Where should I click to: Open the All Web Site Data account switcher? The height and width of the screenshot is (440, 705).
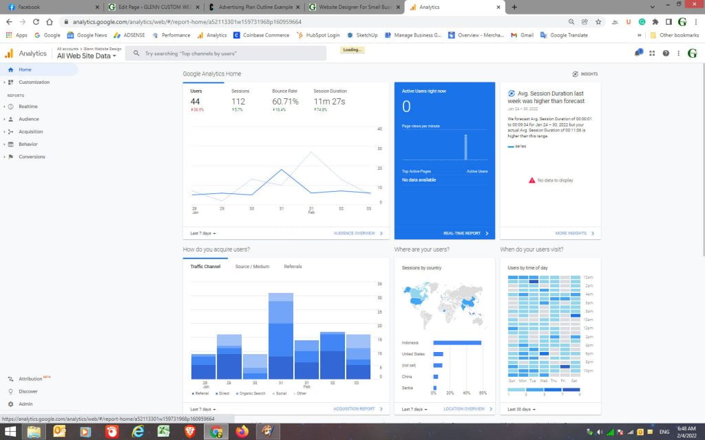click(84, 56)
